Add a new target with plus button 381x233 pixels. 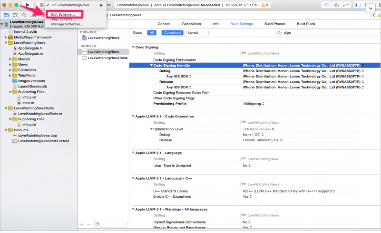(x=81, y=224)
